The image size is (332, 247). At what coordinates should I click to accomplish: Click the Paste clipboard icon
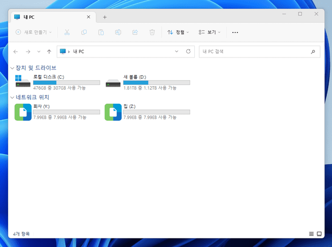pyautogui.click(x=101, y=33)
